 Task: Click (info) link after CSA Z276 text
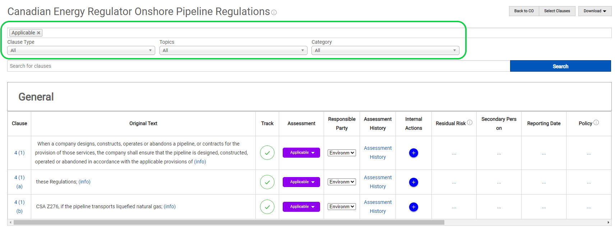click(170, 206)
